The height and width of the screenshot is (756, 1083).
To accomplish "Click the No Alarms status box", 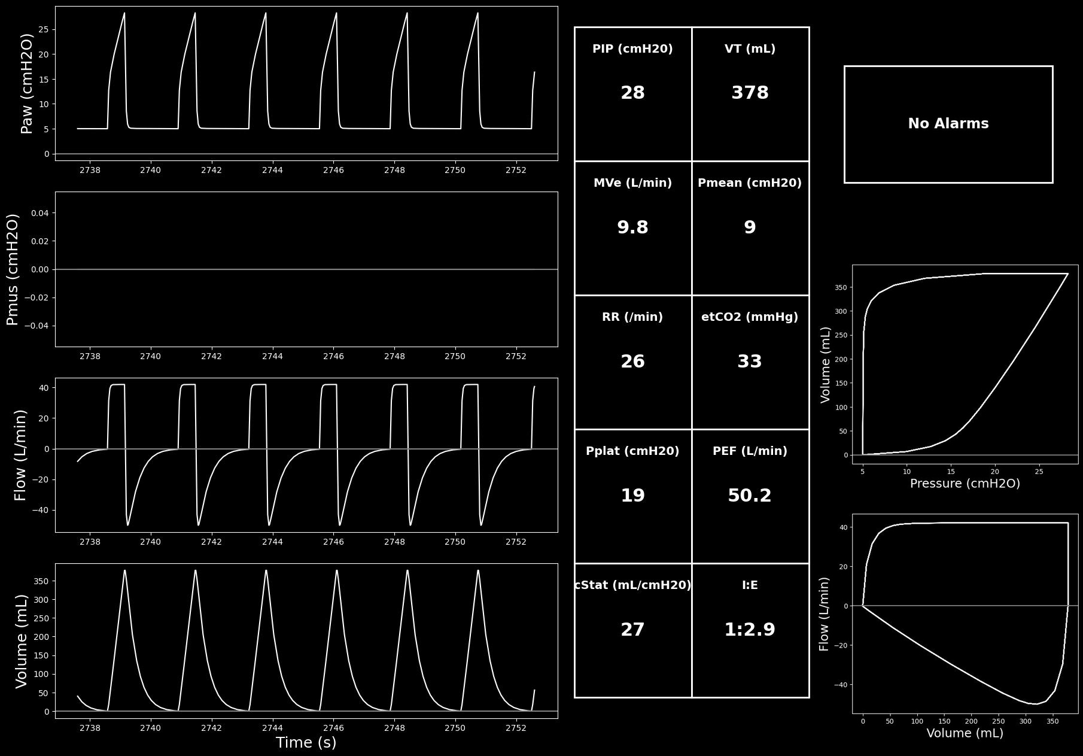I will [x=948, y=124].
